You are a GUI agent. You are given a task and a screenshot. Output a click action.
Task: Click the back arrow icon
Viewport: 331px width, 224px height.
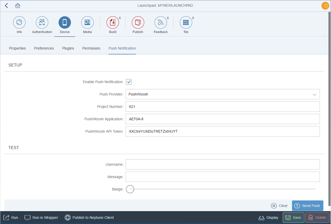tap(6, 6)
